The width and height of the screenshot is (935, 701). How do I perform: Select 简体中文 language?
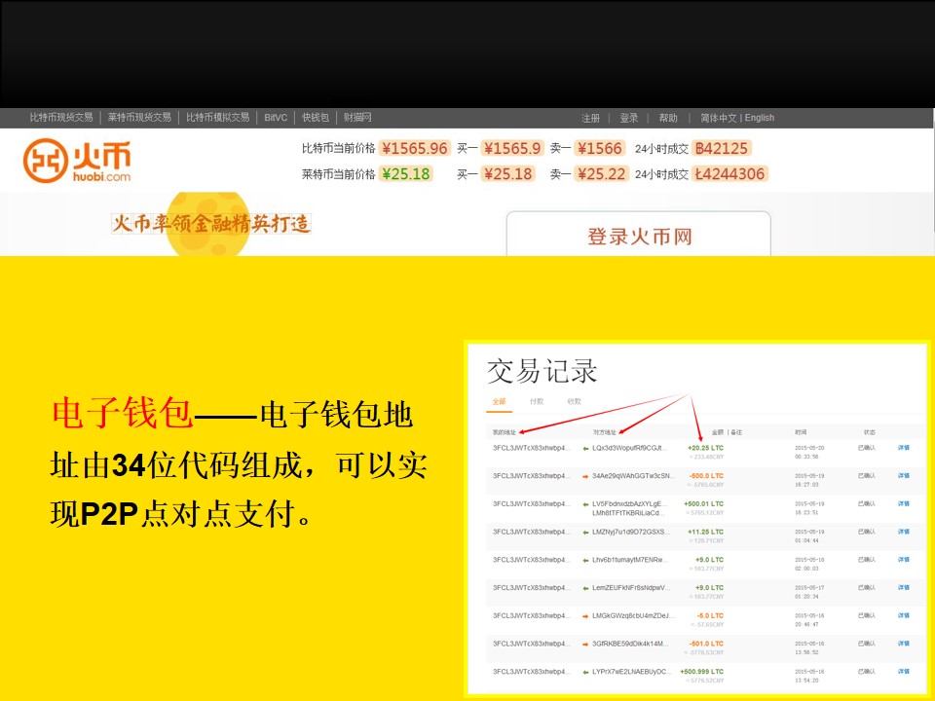[x=719, y=118]
